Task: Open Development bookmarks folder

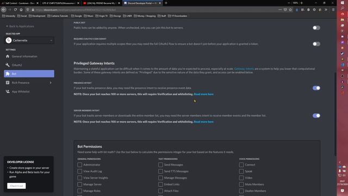Action: (x=37, y=16)
